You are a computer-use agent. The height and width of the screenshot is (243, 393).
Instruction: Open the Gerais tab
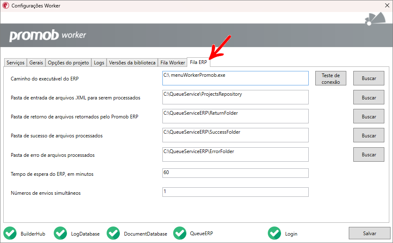coord(36,63)
